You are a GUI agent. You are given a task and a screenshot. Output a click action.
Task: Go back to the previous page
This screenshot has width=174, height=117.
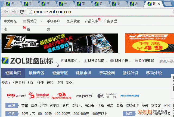pyautogui.click(x=6, y=12)
